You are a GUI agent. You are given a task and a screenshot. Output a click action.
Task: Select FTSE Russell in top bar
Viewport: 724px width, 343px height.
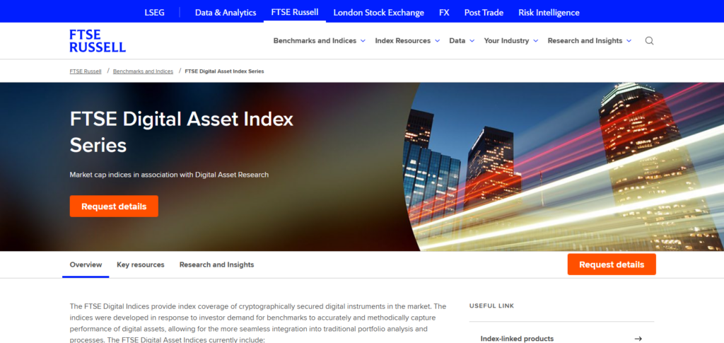click(295, 12)
